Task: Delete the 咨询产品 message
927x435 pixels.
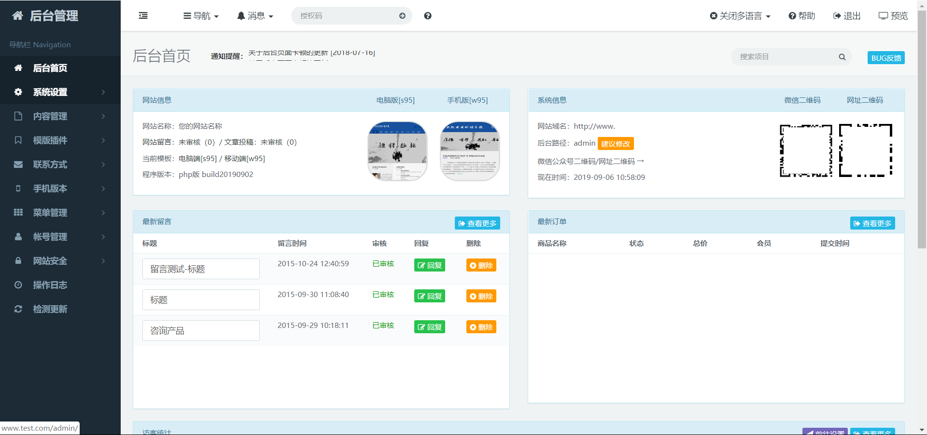Action: pos(481,327)
